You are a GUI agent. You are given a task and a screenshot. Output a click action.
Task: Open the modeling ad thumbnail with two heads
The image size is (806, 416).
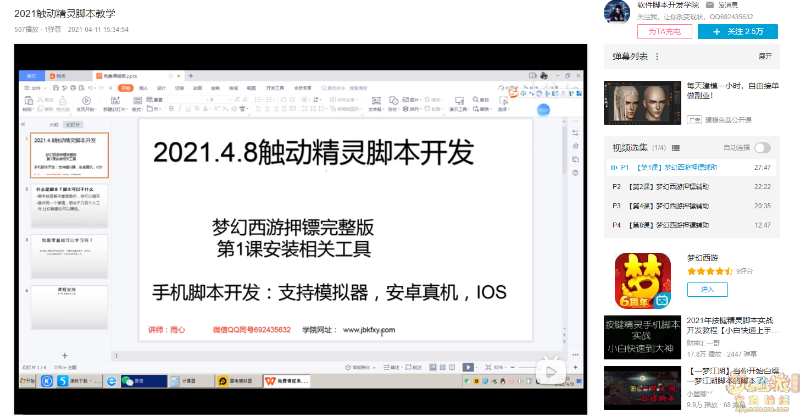tap(642, 103)
